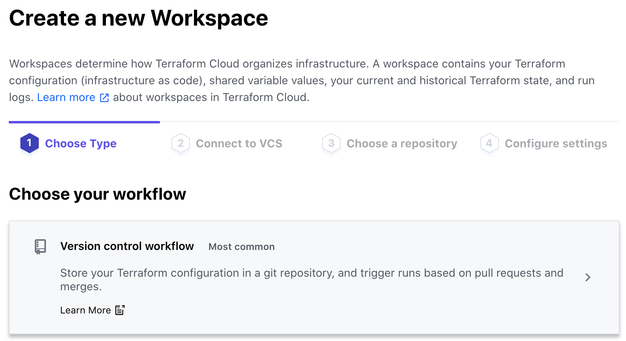The width and height of the screenshot is (626, 341).
Task: Open the Choose a repository step
Action: 402,143
